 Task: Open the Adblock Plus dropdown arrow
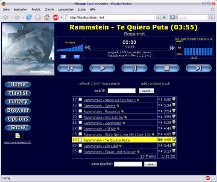coord(62,17)
